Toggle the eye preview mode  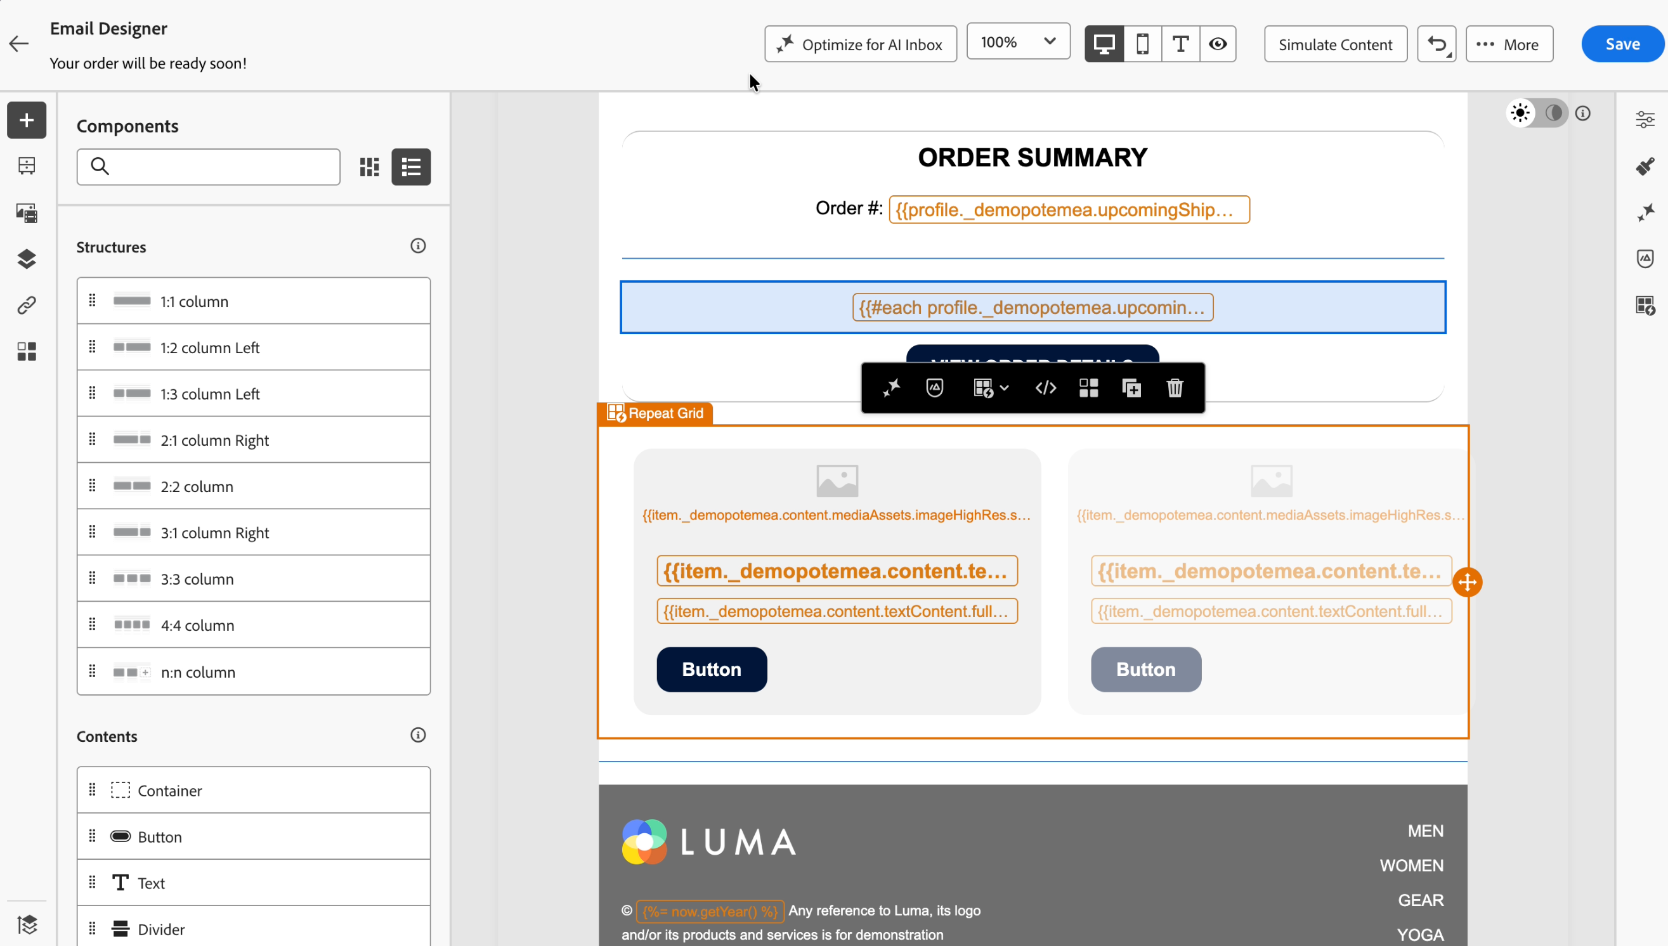(1218, 44)
